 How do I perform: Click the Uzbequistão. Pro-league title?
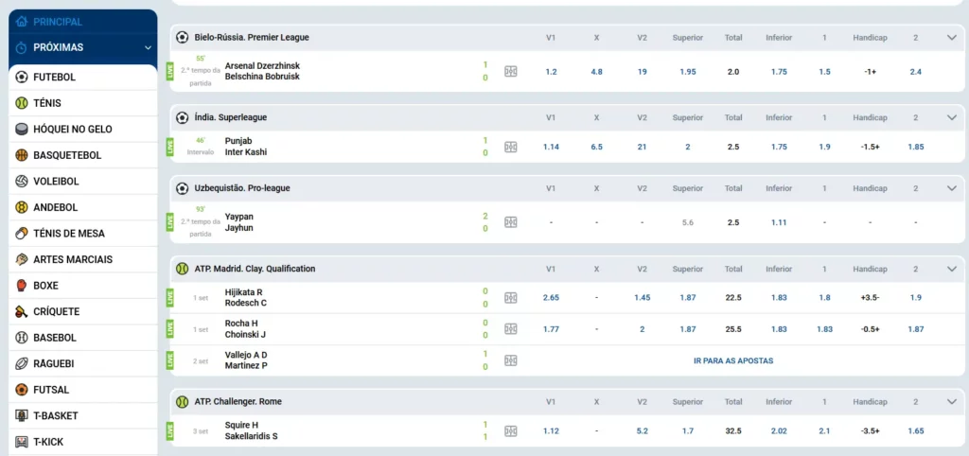(242, 188)
